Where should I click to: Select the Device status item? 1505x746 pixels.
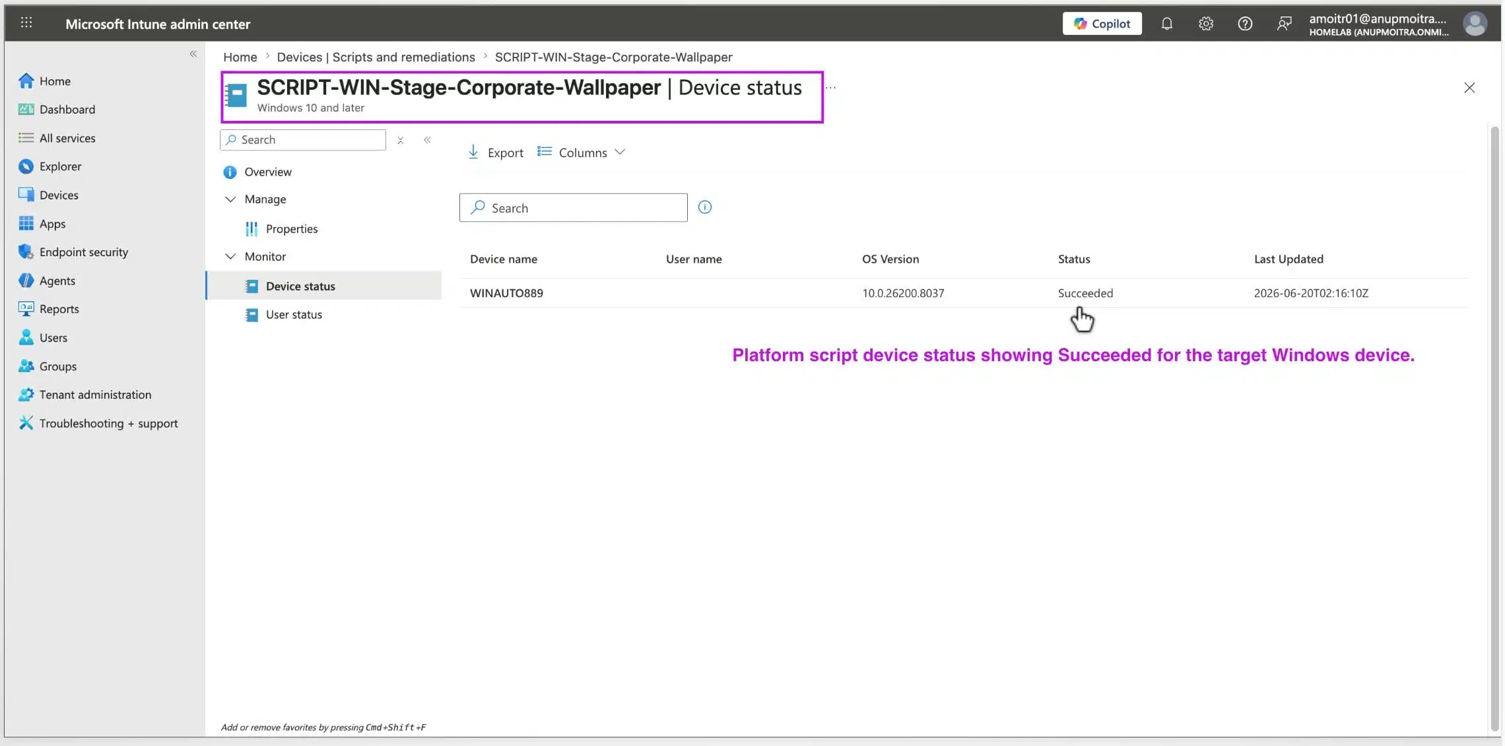(324, 286)
